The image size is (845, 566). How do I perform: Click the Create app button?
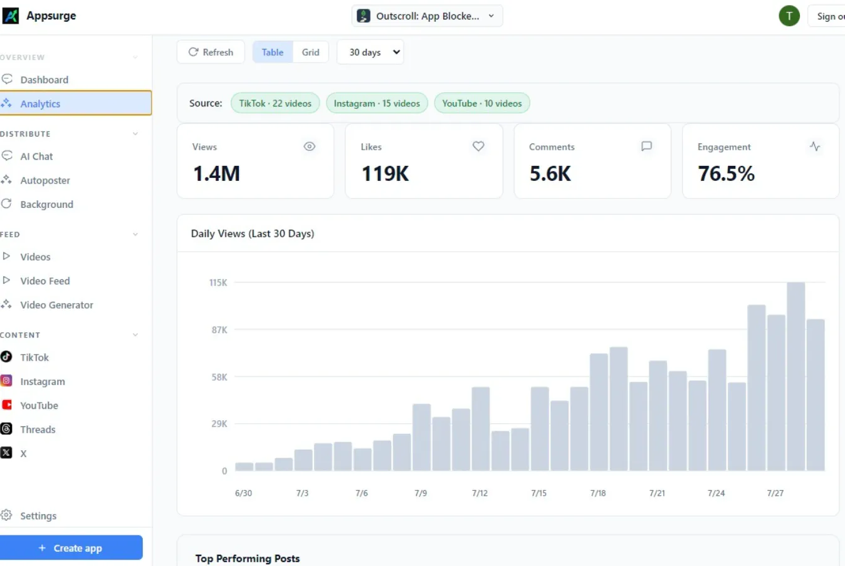71,548
